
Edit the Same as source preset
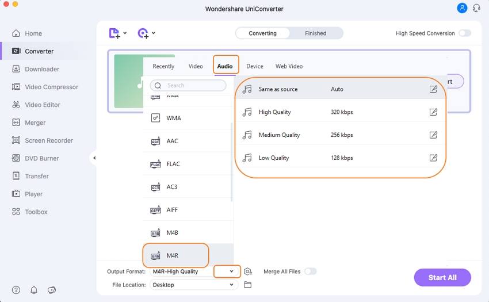[x=433, y=89]
